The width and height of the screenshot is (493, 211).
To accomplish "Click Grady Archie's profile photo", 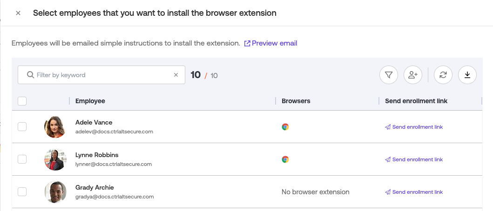I will click(x=55, y=191).
